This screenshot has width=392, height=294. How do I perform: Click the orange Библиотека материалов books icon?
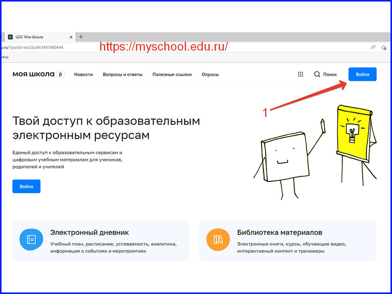(x=218, y=239)
